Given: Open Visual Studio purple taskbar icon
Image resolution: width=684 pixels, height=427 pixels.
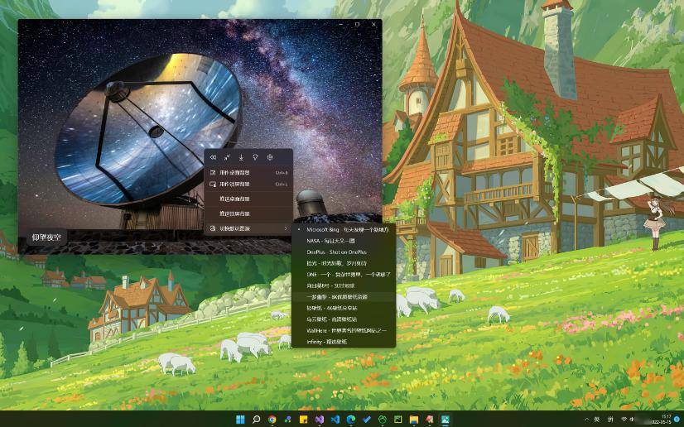Looking at the screenshot, I should pyautogui.click(x=320, y=420).
